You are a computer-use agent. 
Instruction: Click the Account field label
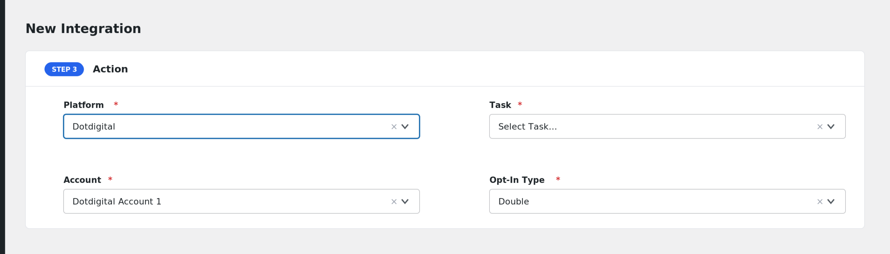82,180
